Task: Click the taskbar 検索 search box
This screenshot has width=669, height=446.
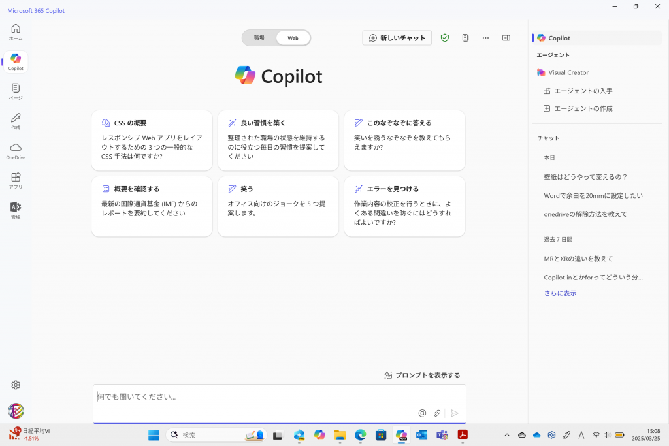Action: (x=217, y=435)
